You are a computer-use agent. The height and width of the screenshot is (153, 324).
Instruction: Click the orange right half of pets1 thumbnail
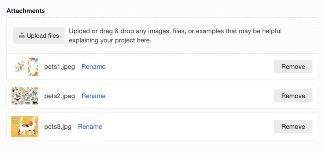33,67
